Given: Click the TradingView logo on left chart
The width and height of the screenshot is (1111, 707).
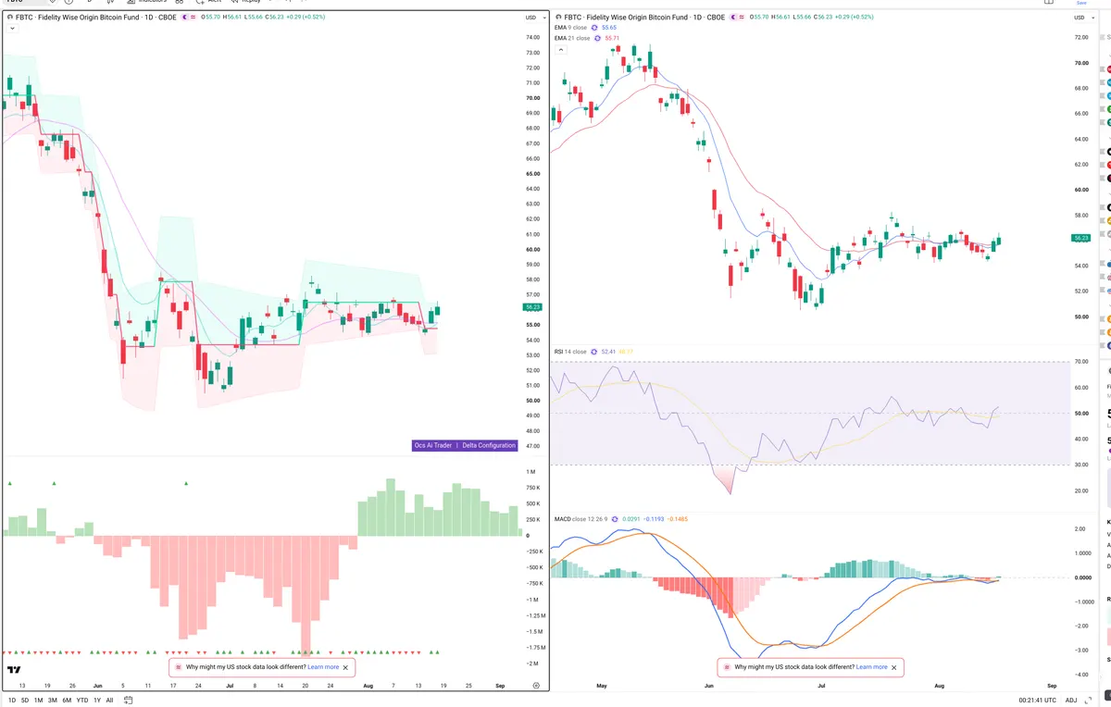Looking at the screenshot, I should pyautogui.click(x=14, y=670).
